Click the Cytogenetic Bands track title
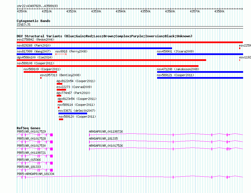 pyautogui.click(x=34, y=21)
